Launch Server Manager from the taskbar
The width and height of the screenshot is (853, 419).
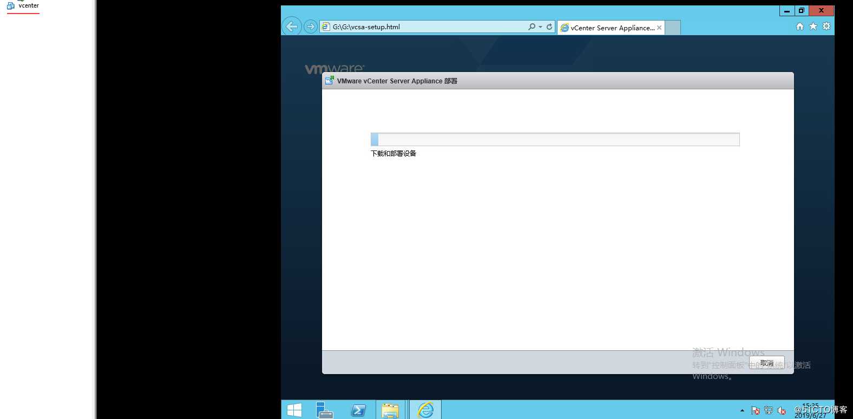tap(325, 410)
